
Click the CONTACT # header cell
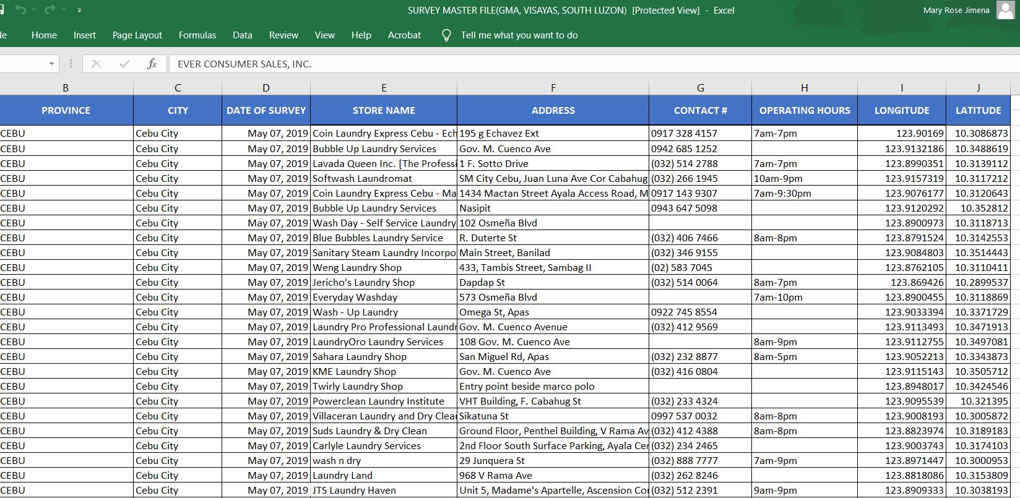coord(701,110)
